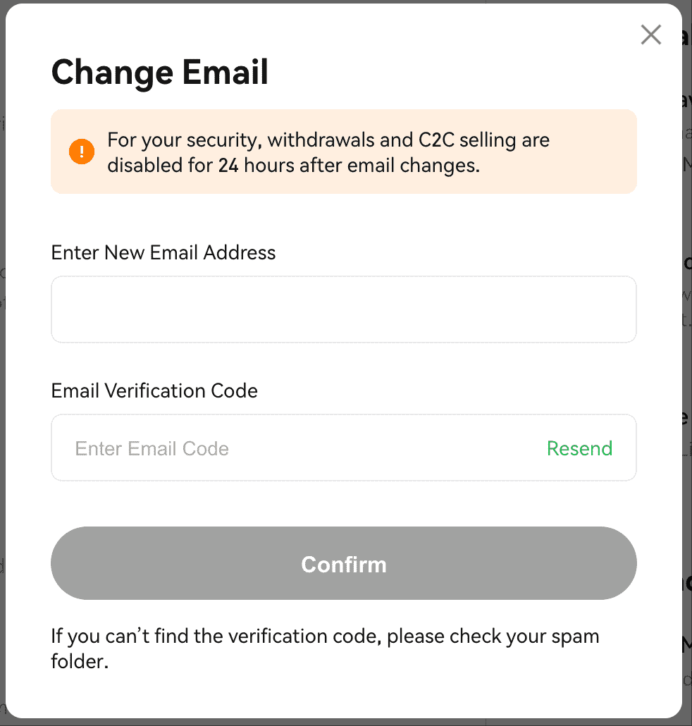Click the bold 24 in the warning
Image resolution: width=692 pixels, height=726 pixels.
228,166
